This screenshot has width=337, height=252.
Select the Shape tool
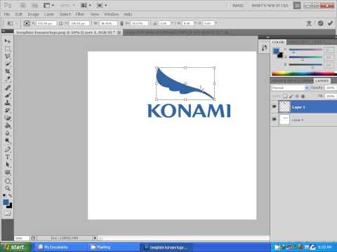[8, 172]
